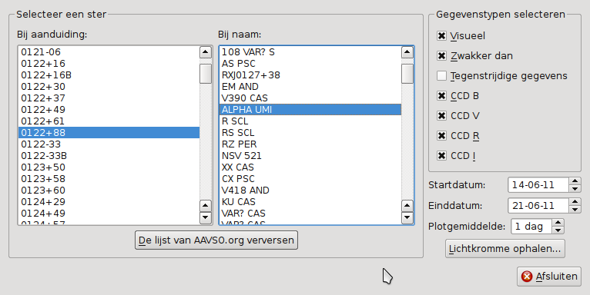Click the Startdatum date field

tap(538, 185)
